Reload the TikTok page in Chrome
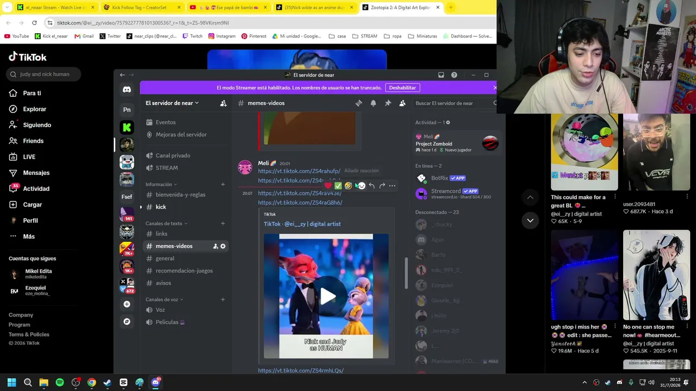696x391 pixels. (x=34, y=23)
